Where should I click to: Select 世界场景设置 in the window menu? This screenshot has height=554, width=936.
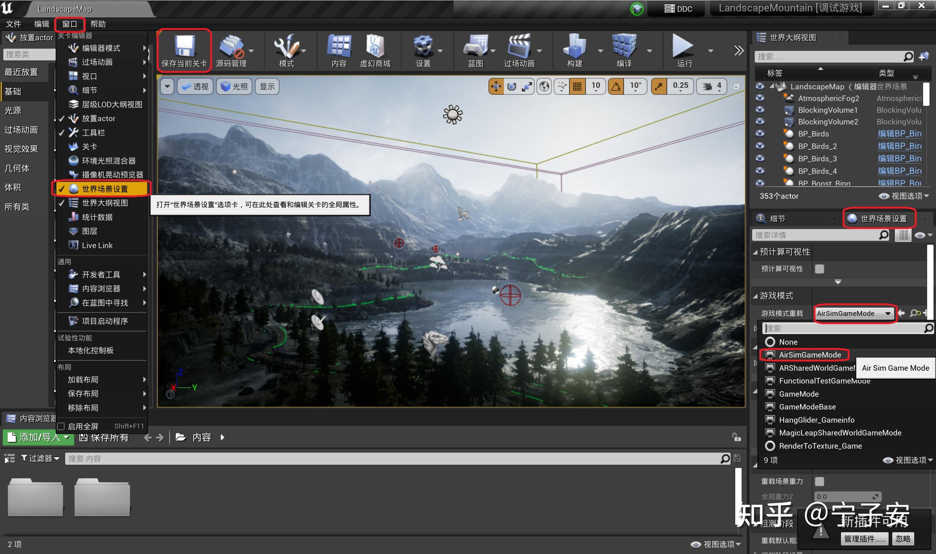pos(105,189)
